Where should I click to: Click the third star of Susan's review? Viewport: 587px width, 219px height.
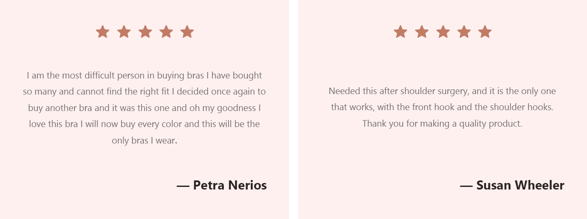click(443, 32)
